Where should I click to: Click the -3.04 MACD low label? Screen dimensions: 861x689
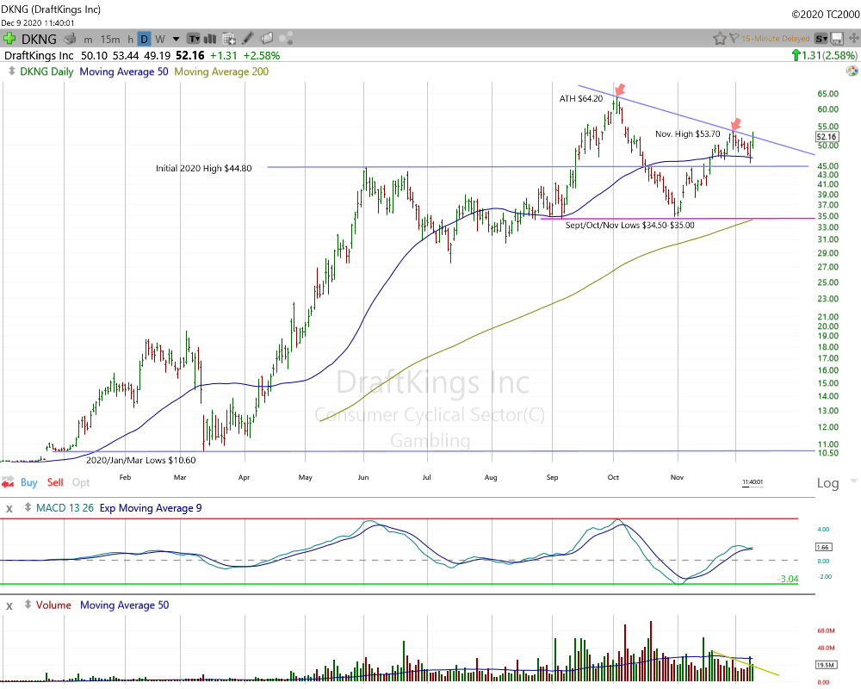tap(788, 579)
